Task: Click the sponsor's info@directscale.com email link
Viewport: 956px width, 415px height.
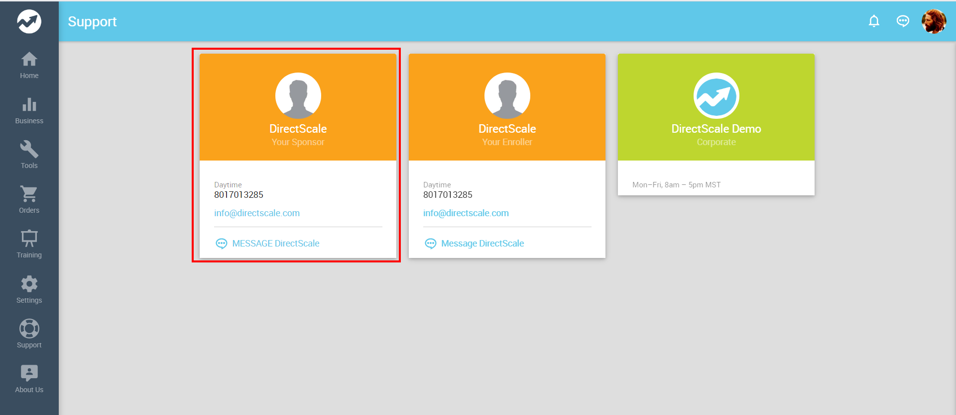Action: (257, 213)
